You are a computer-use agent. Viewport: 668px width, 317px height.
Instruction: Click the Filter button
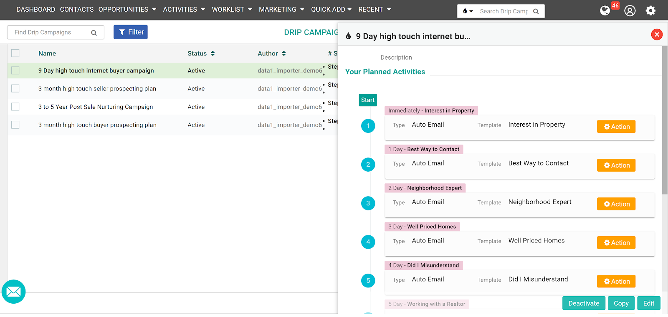tap(131, 32)
